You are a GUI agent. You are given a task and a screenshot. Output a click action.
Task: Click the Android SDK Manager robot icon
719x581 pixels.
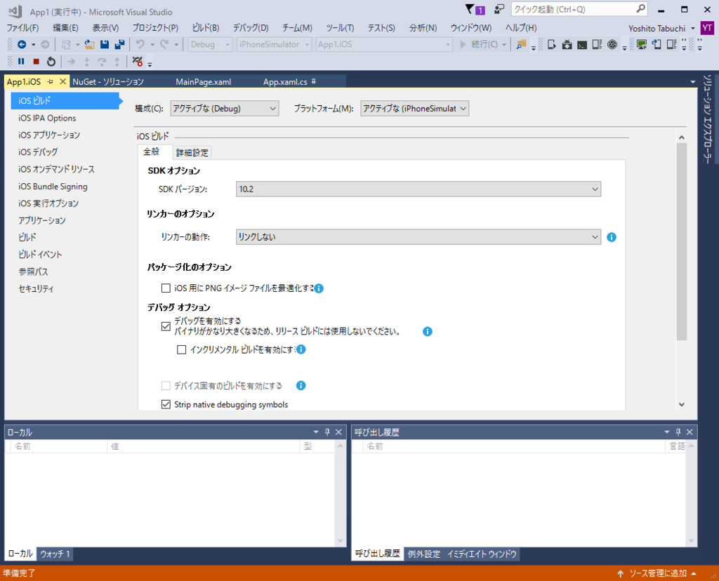pos(567,44)
